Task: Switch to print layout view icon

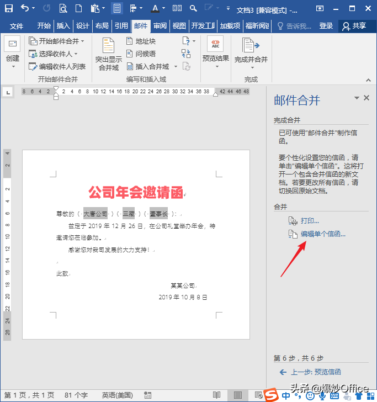Action: point(237,395)
